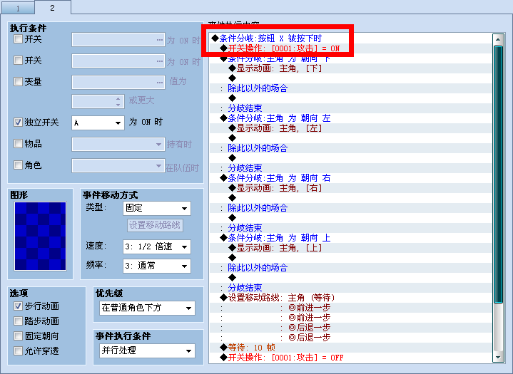Check the 踏步动画 option
This screenshot has height=374, width=513.
18,321
